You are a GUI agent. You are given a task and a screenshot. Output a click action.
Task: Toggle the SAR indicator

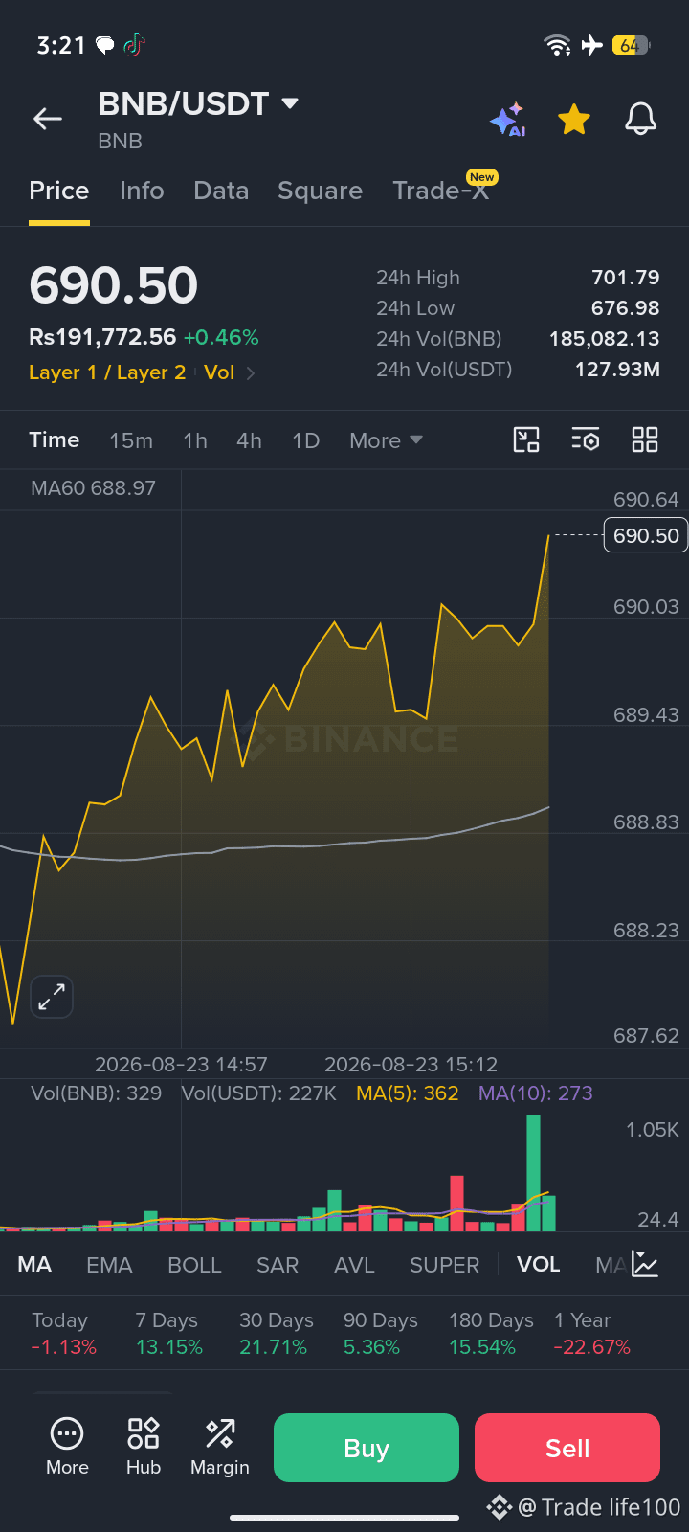coord(278,1265)
